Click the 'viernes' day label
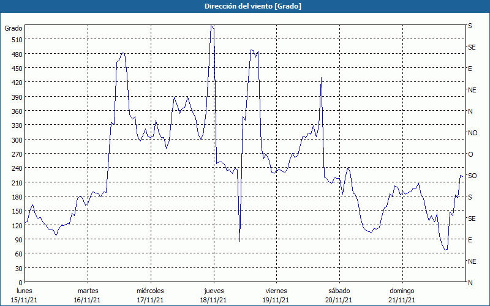Viewport: 490px width, 306px height. point(276,291)
